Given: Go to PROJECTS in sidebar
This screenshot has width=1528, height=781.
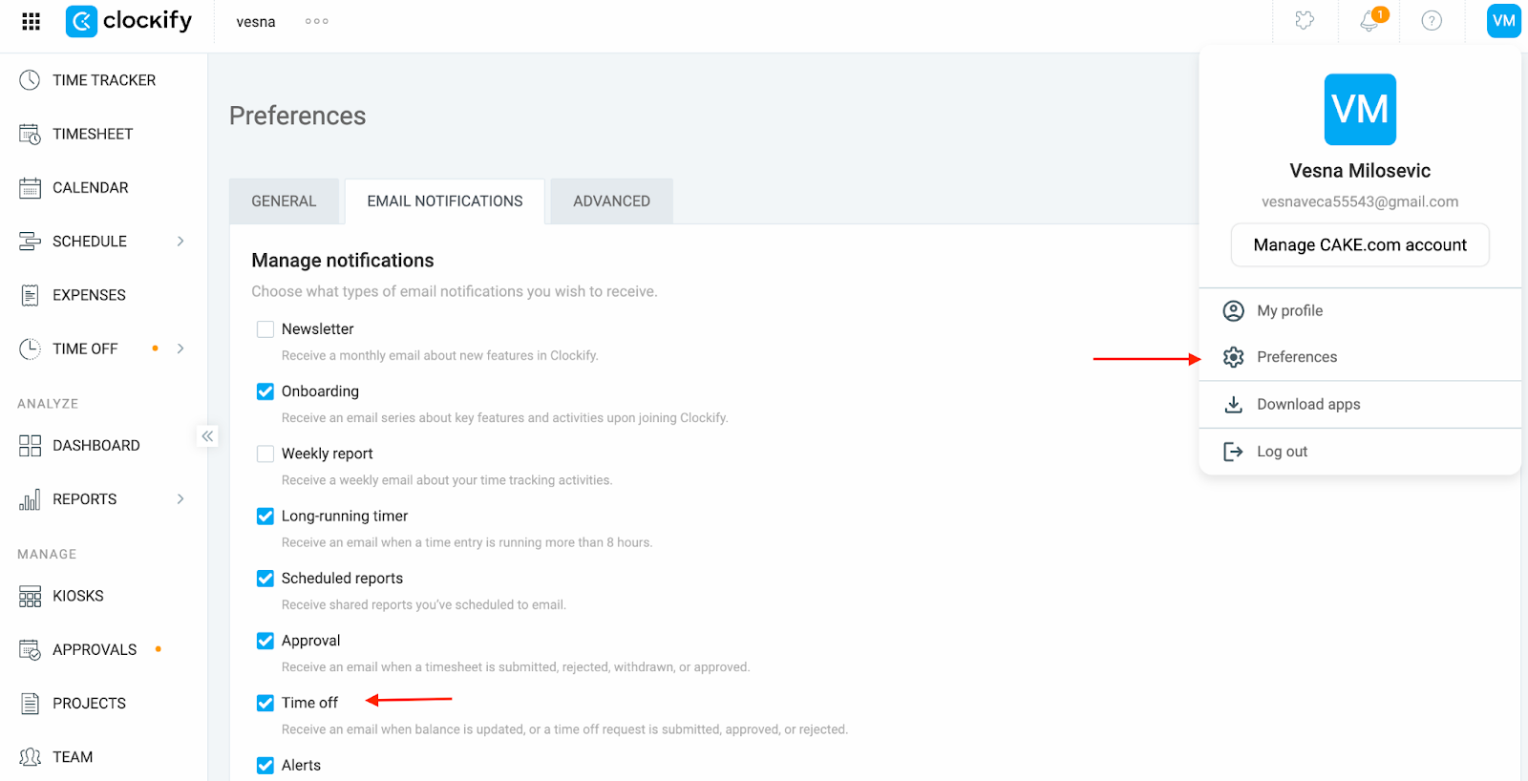Looking at the screenshot, I should [x=89, y=704].
